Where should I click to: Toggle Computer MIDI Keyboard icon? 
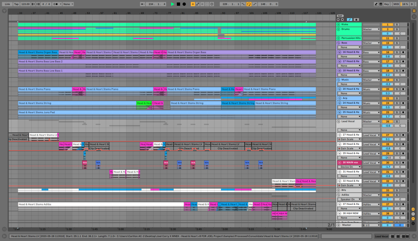pos(381,4)
